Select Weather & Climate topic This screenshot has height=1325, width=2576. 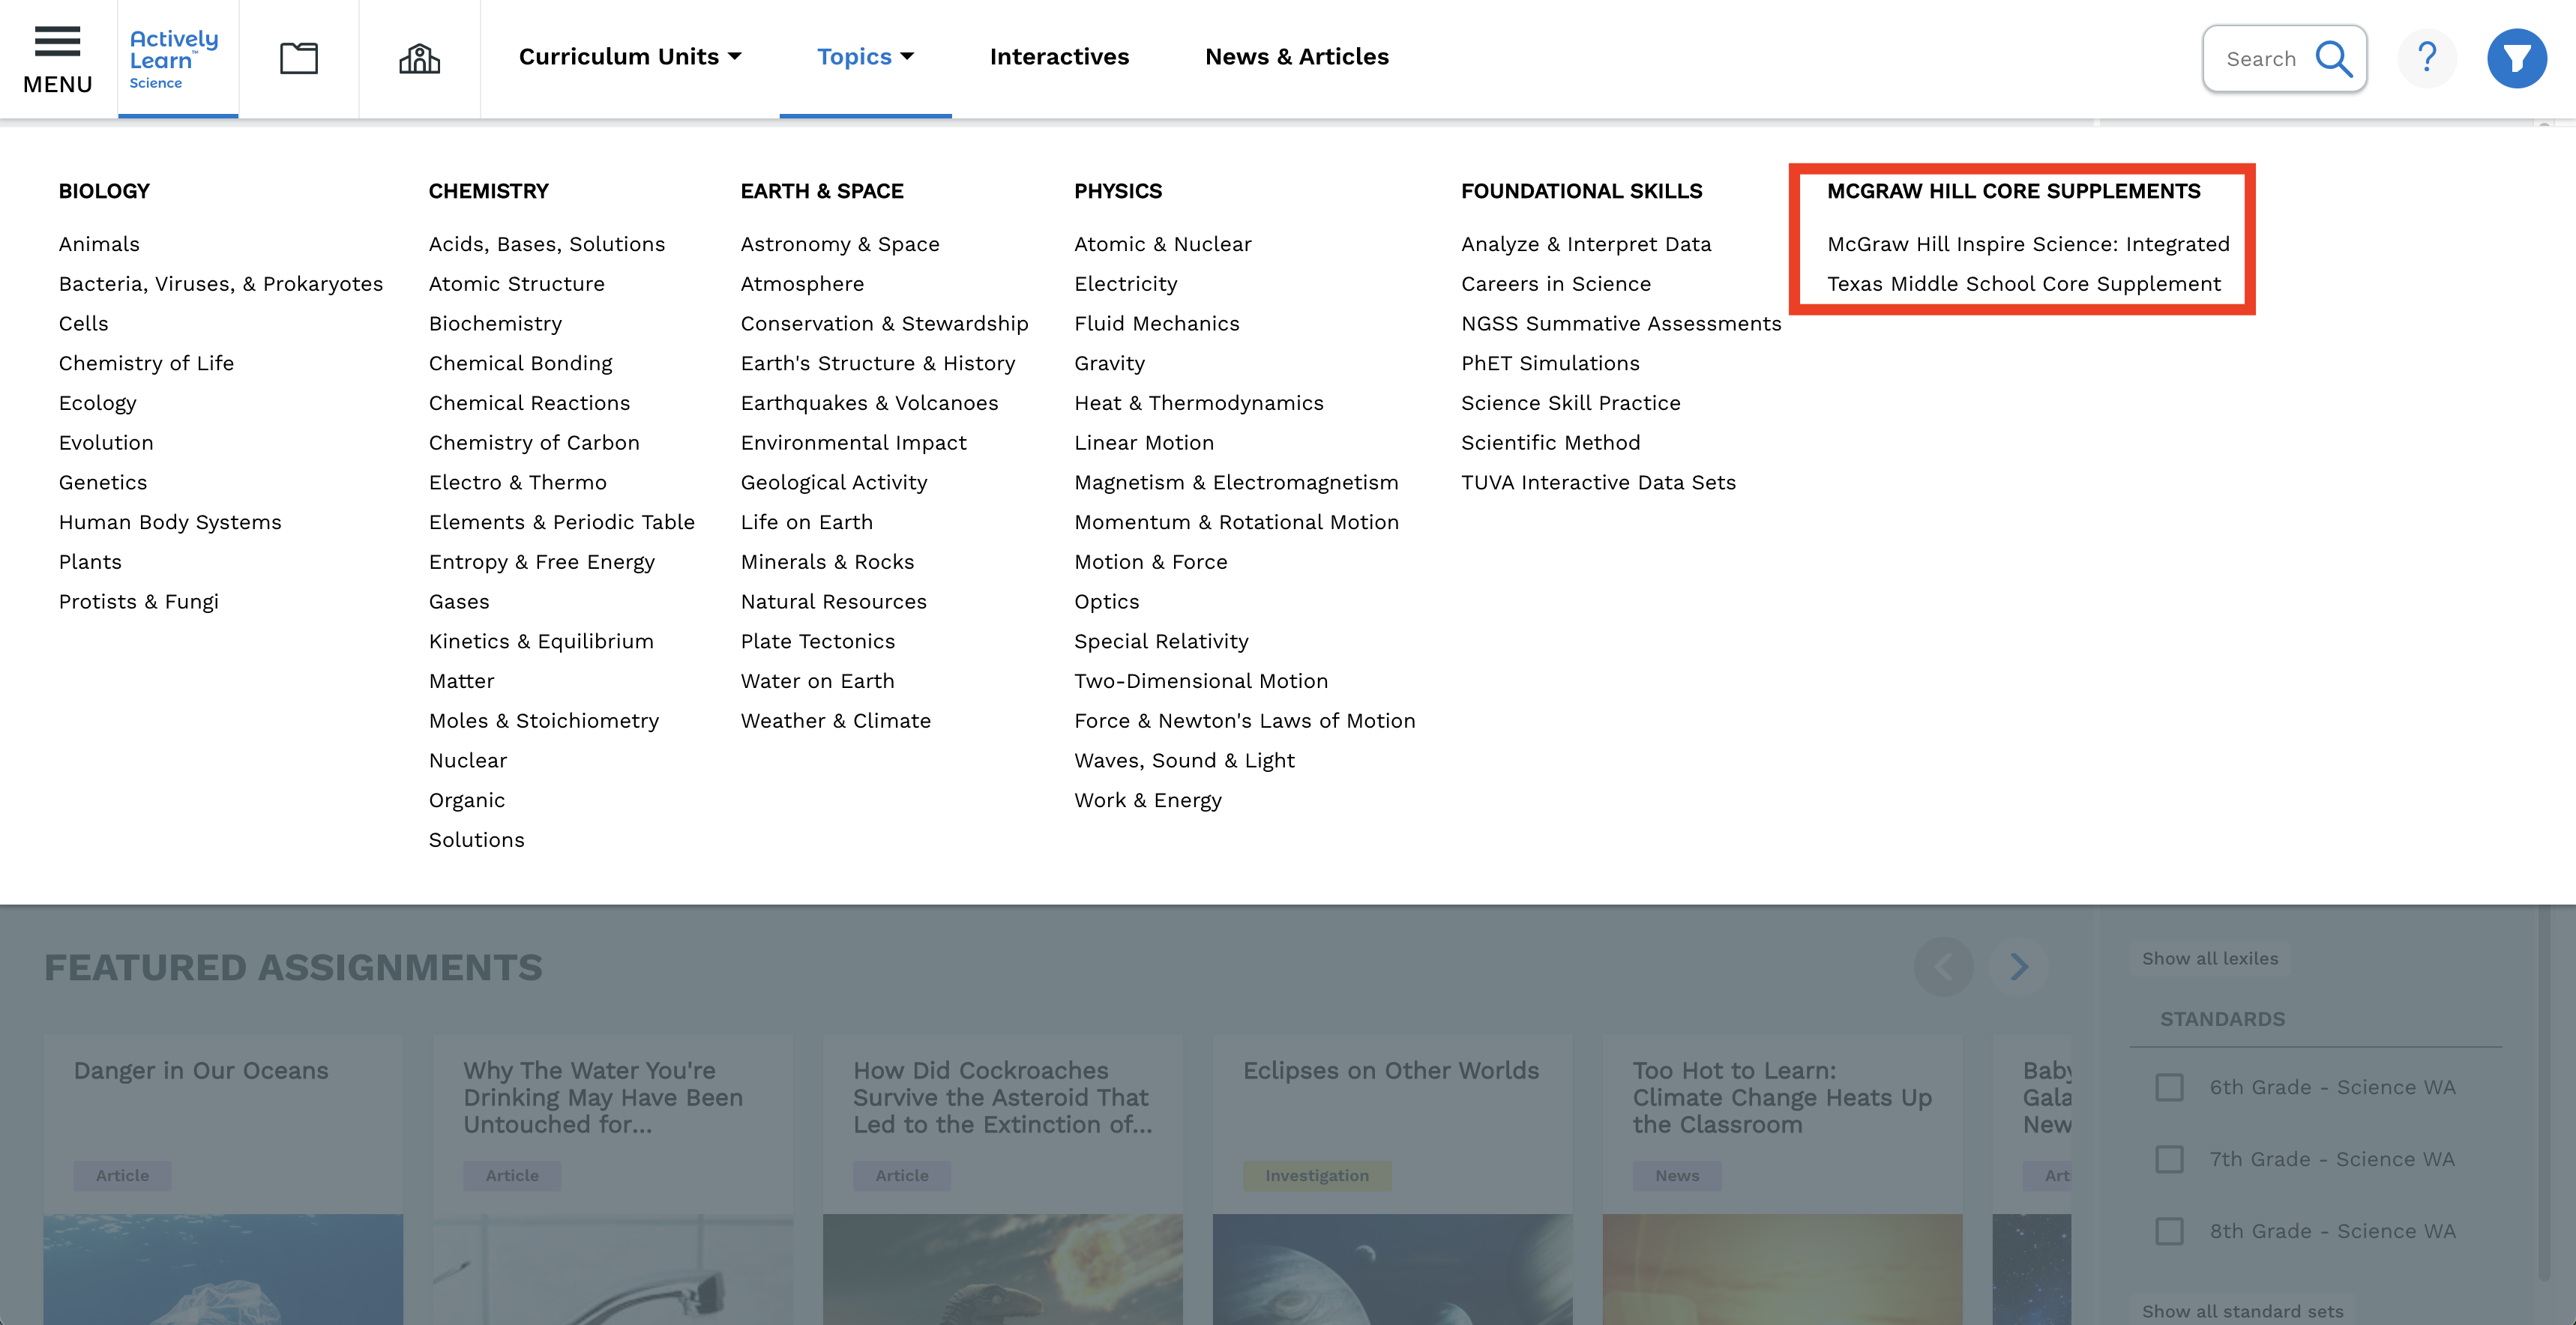(x=835, y=721)
